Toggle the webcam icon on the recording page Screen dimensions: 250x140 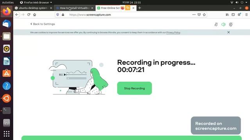tap(231, 24)
